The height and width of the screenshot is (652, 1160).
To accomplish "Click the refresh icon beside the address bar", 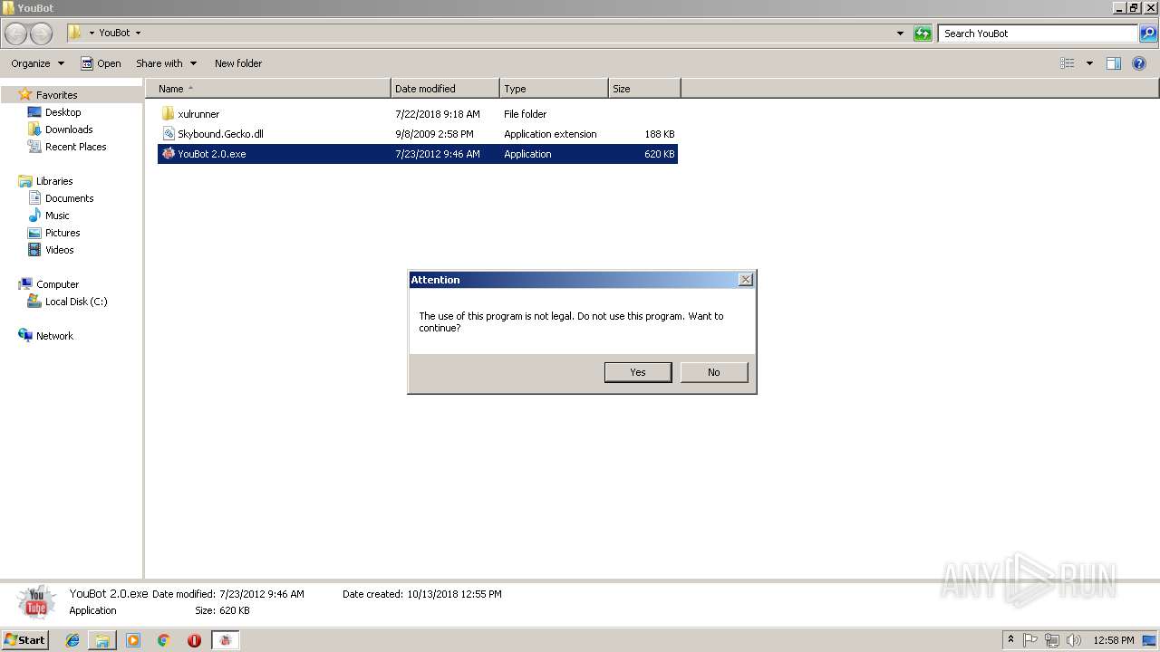I will coord(923,34).
